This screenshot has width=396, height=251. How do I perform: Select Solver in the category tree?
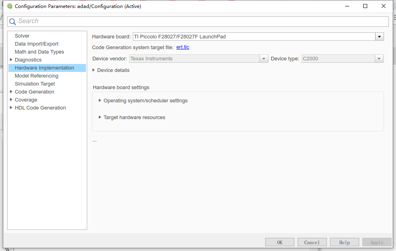point(22,36)
